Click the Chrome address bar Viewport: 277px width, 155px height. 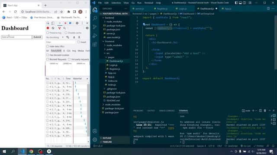38,12
